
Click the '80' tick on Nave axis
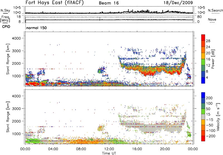199,17
